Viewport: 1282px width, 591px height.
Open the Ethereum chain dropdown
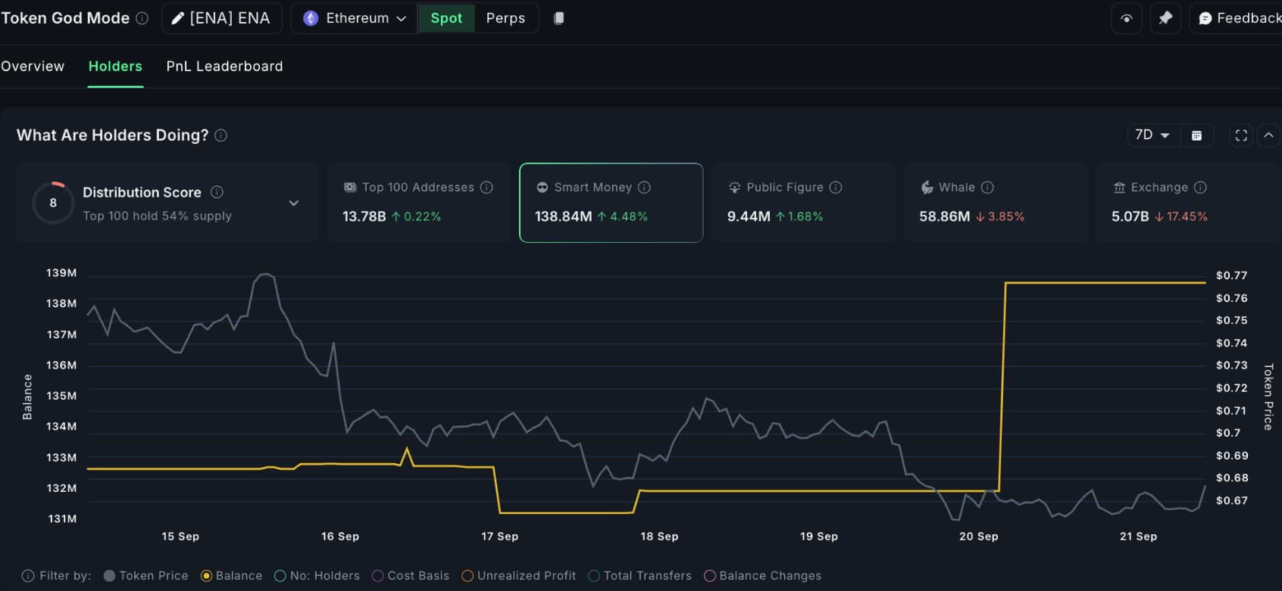click(x=354, y=18)
